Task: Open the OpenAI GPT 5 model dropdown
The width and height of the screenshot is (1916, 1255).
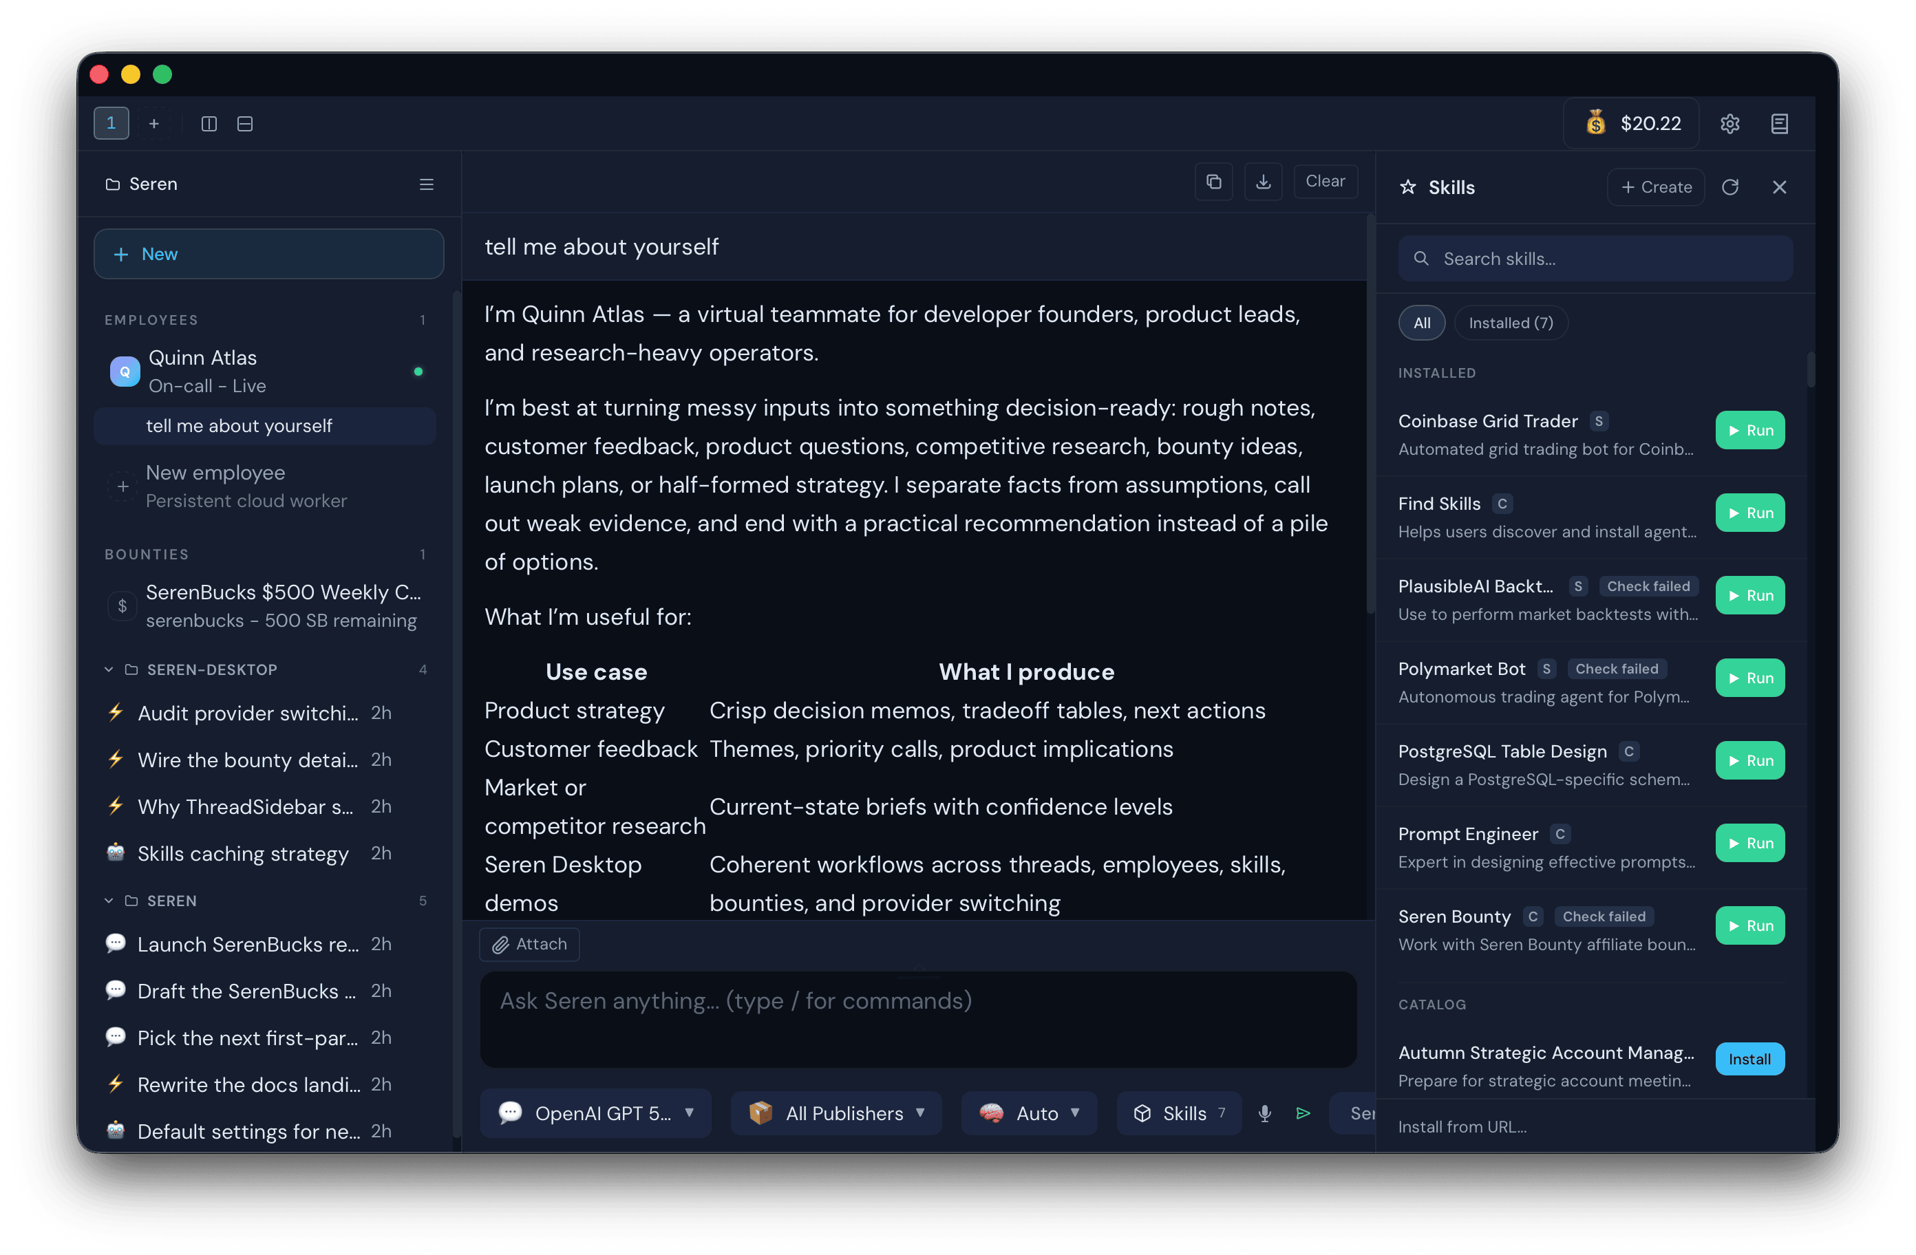Action: pyautogui.click(x=596, y=1113)
